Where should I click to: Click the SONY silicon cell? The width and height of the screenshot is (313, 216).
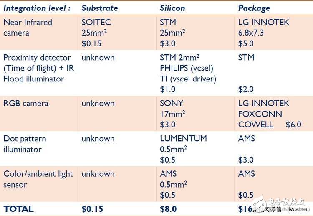point(173,114)
